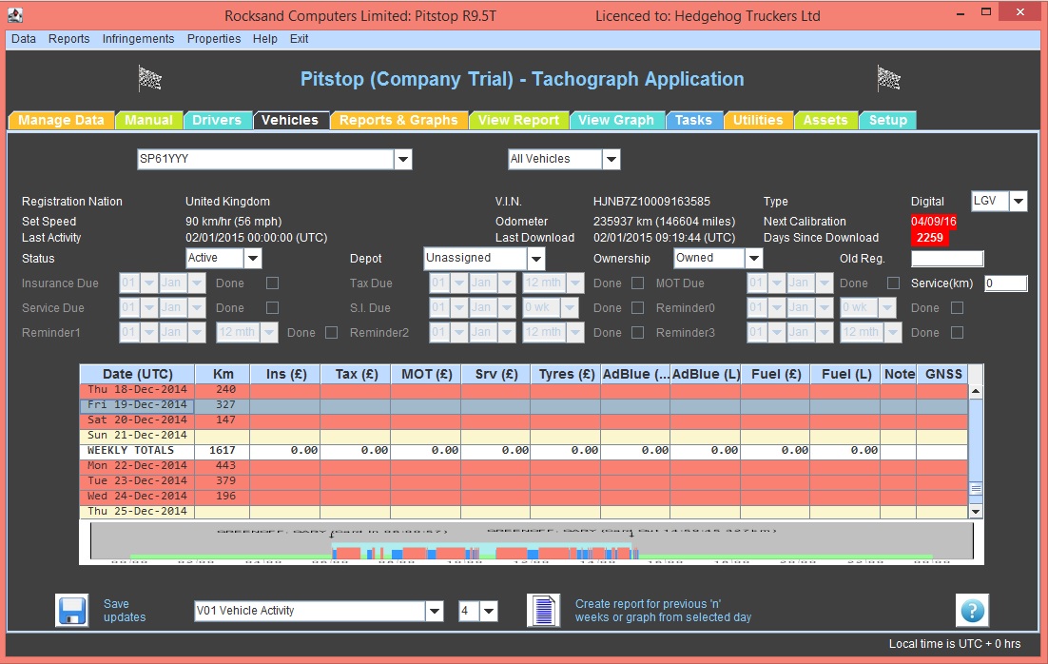1048x664 pixels.
Task: Tick the Tax Due Done checkbox
Action: (x=637, y=283)
